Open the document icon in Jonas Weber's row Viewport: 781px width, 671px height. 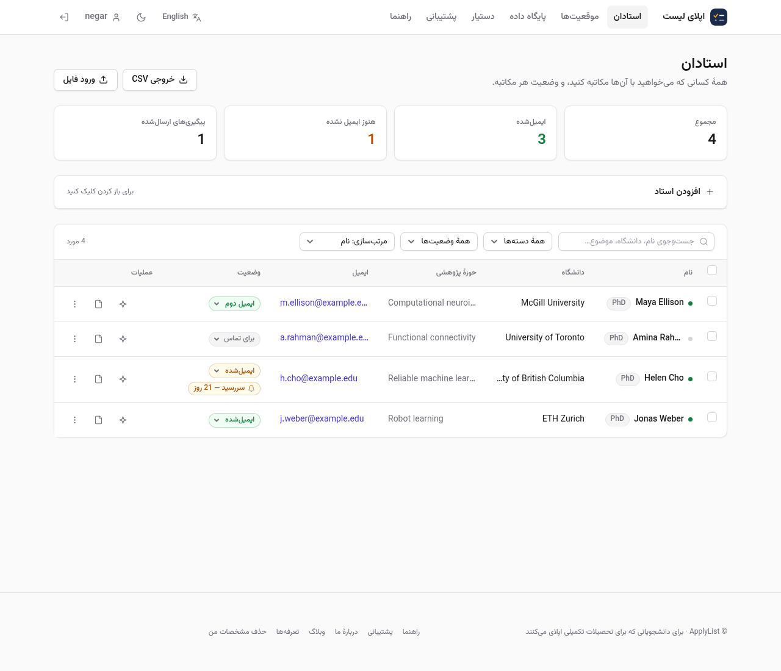pos(99,420)
